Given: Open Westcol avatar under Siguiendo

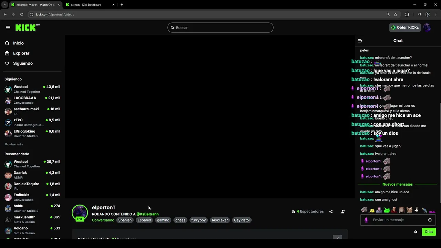Looking at the screenshot, I should point(8,89).
